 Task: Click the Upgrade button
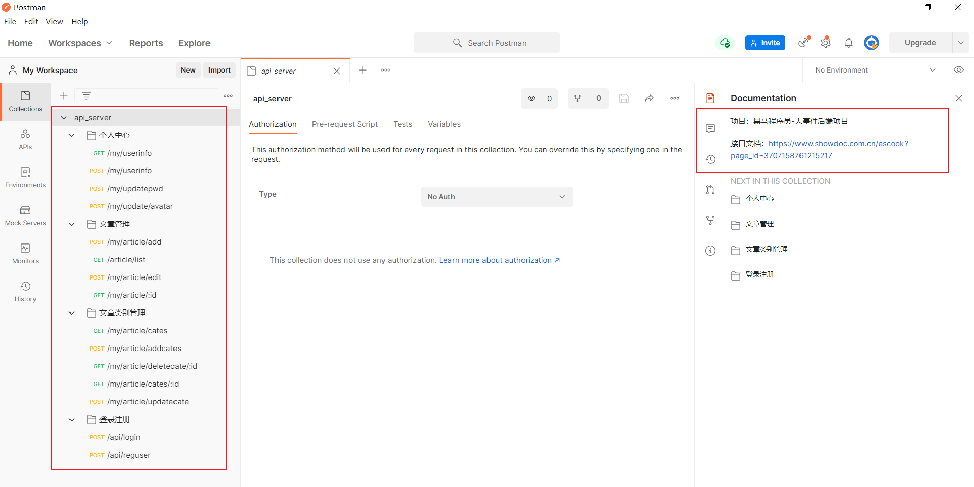pyautogui.click(x=920, y=43)
